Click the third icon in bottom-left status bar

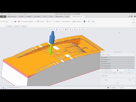point(6,88)
